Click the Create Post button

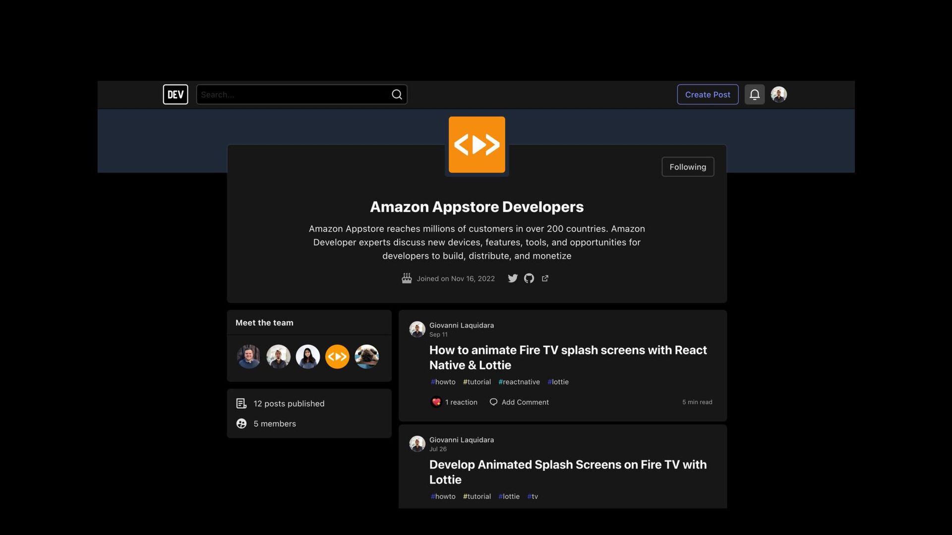coord(708,95)
